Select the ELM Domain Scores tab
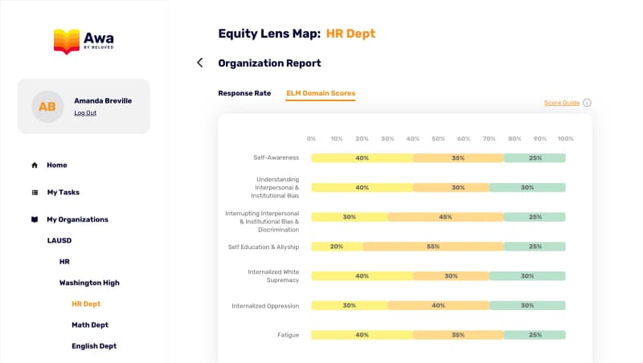 (x=321, y=93)
